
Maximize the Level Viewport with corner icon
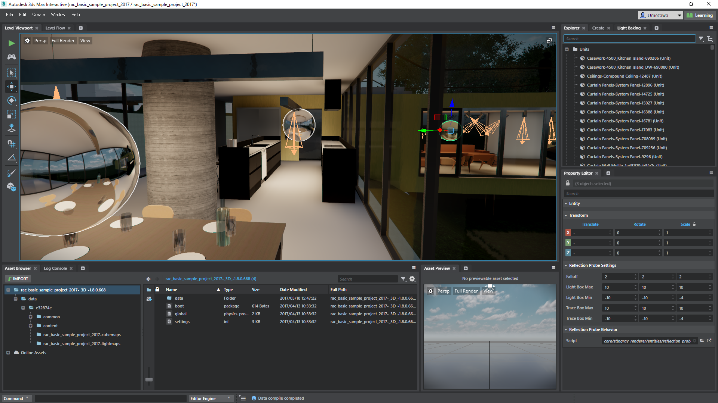coord(549,41)
